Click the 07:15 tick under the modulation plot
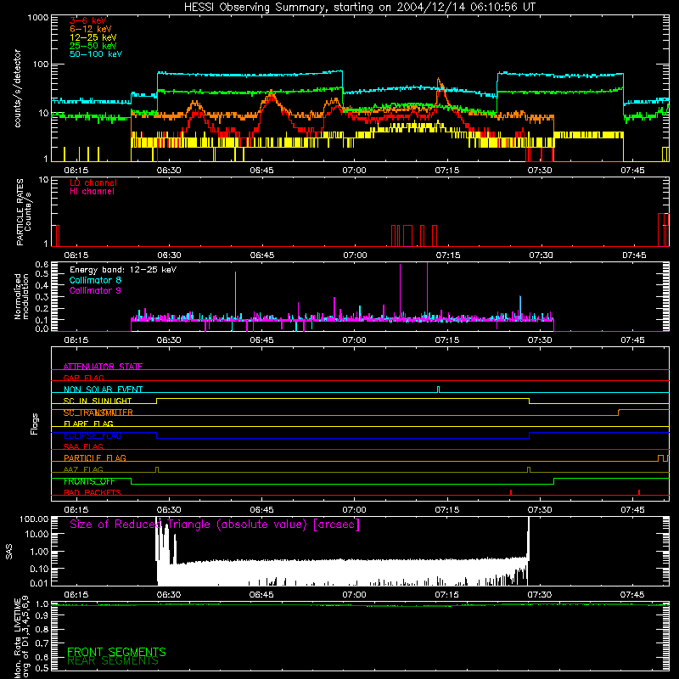 tap(447, 340)
